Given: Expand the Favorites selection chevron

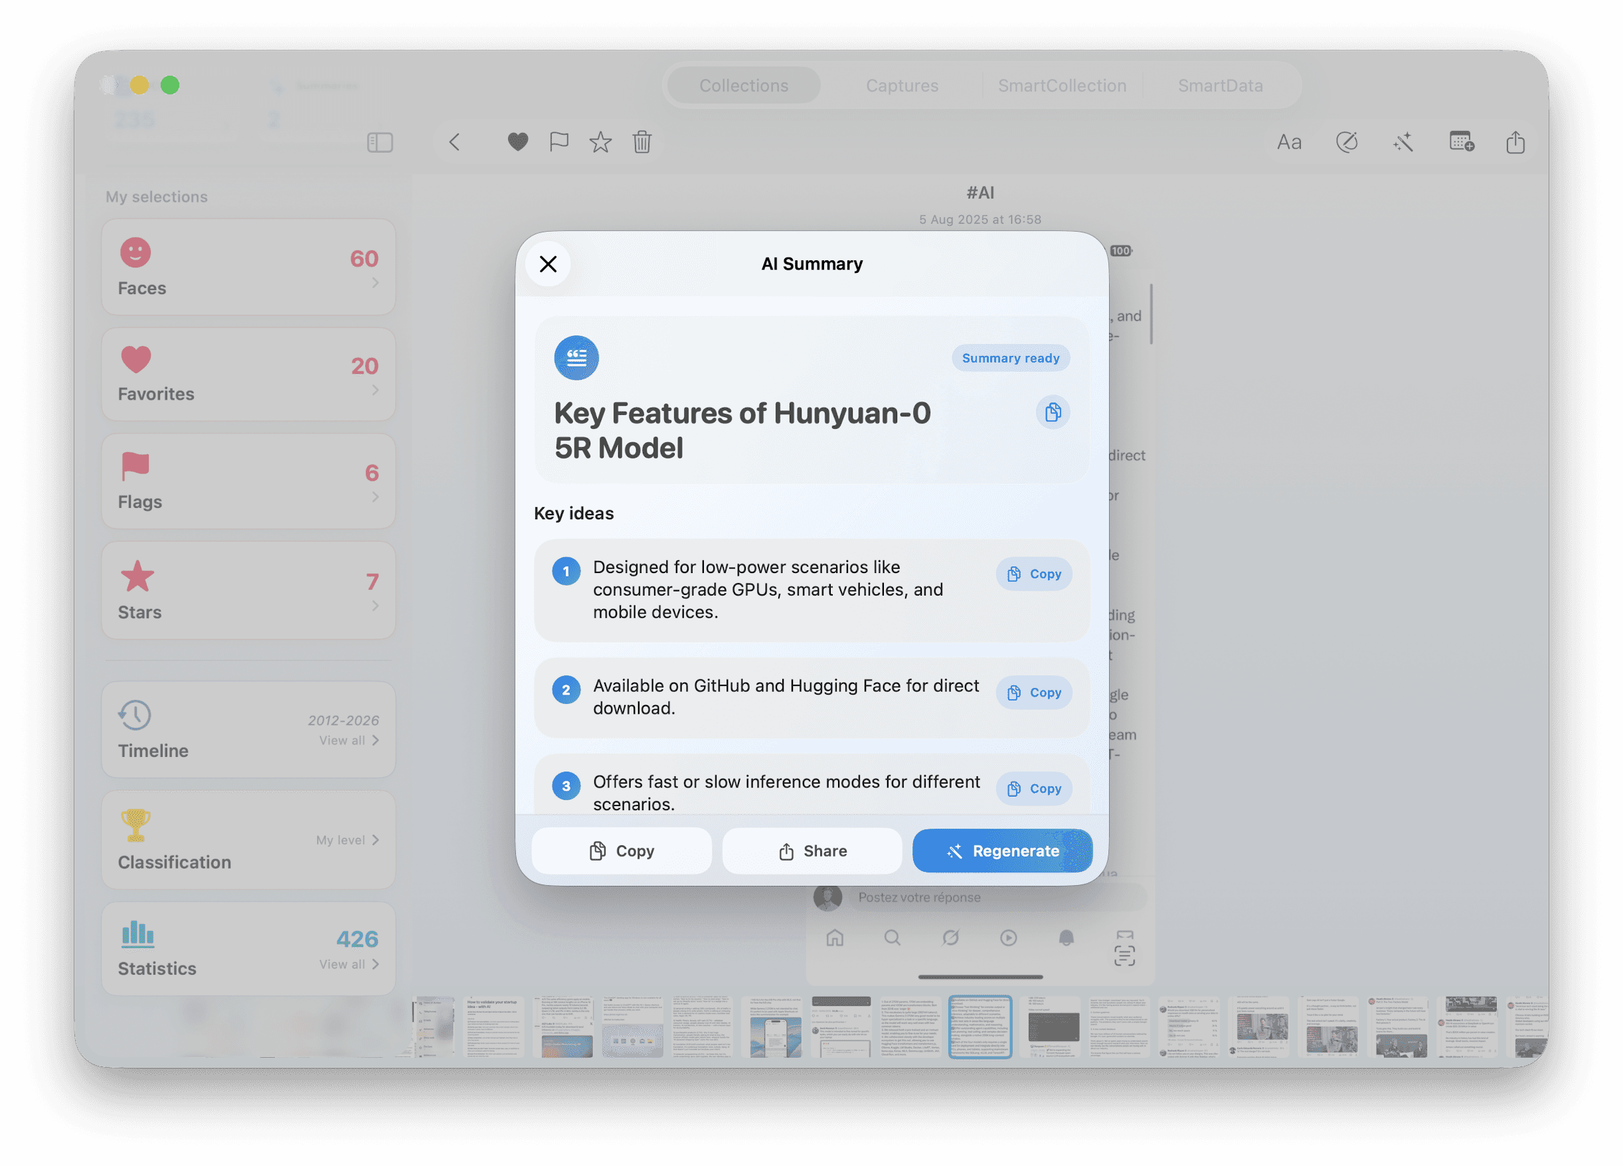Looking at the screenshot, I should pyautogui.click(x=375, y=390).
